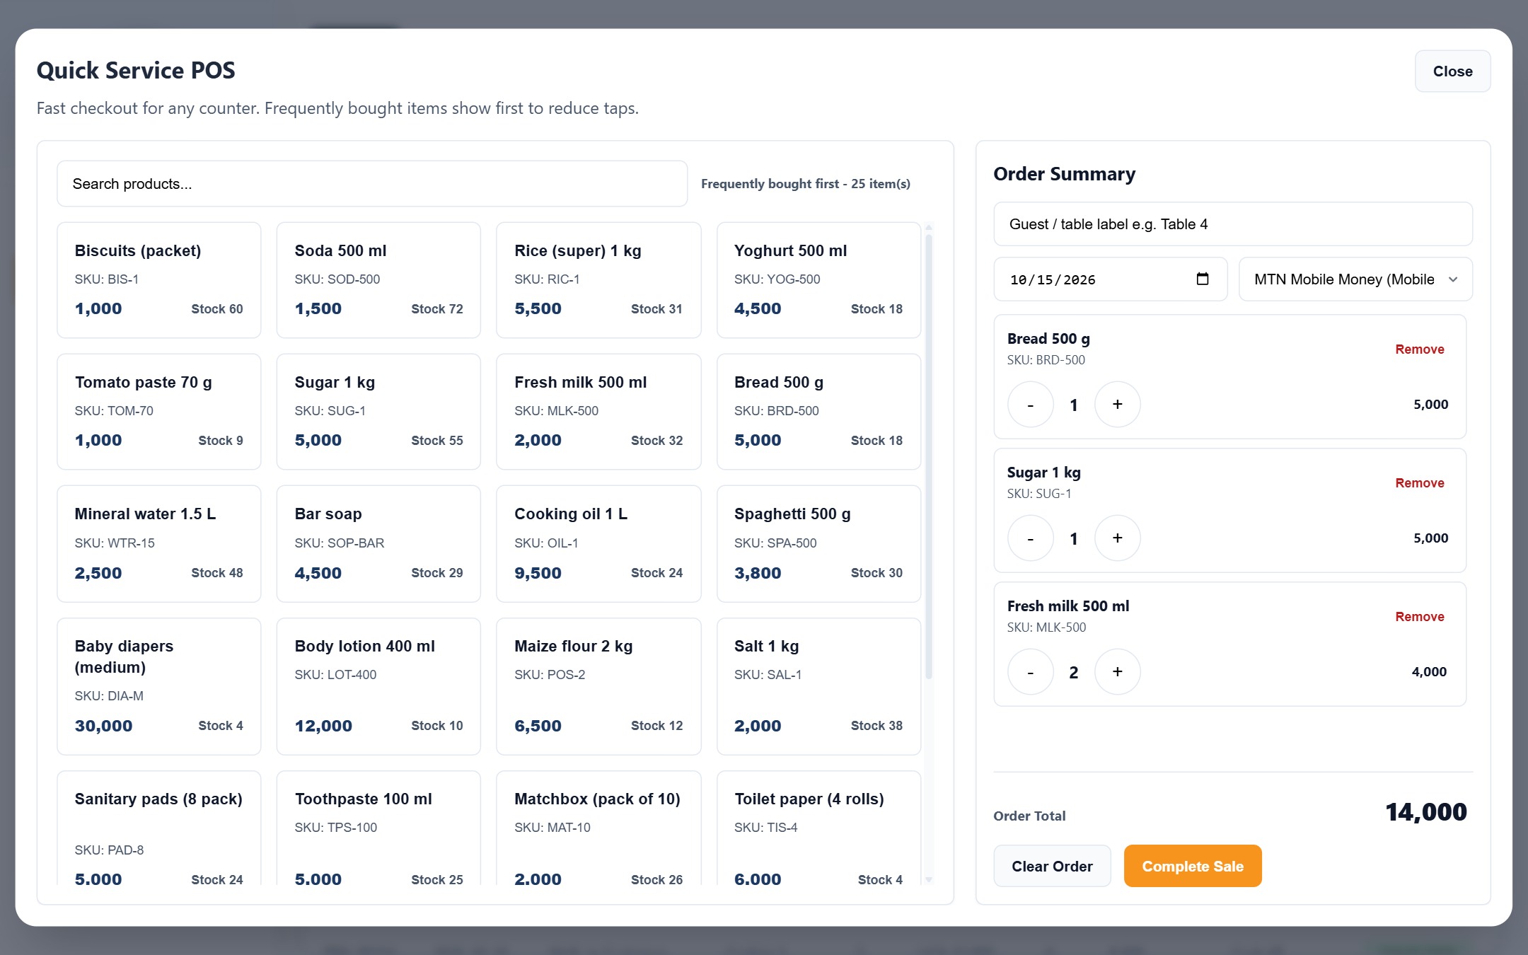Image resolution: width=1528 pixels, height=955 pixels.
Task: Decrease Sugar 1 kg quantity with minus
Action: pyautogui.click(x=1030, y=538)
